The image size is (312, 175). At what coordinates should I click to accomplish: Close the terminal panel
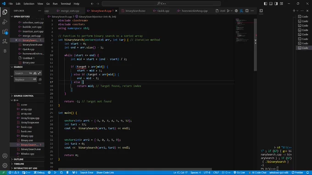tap(307, 11)
